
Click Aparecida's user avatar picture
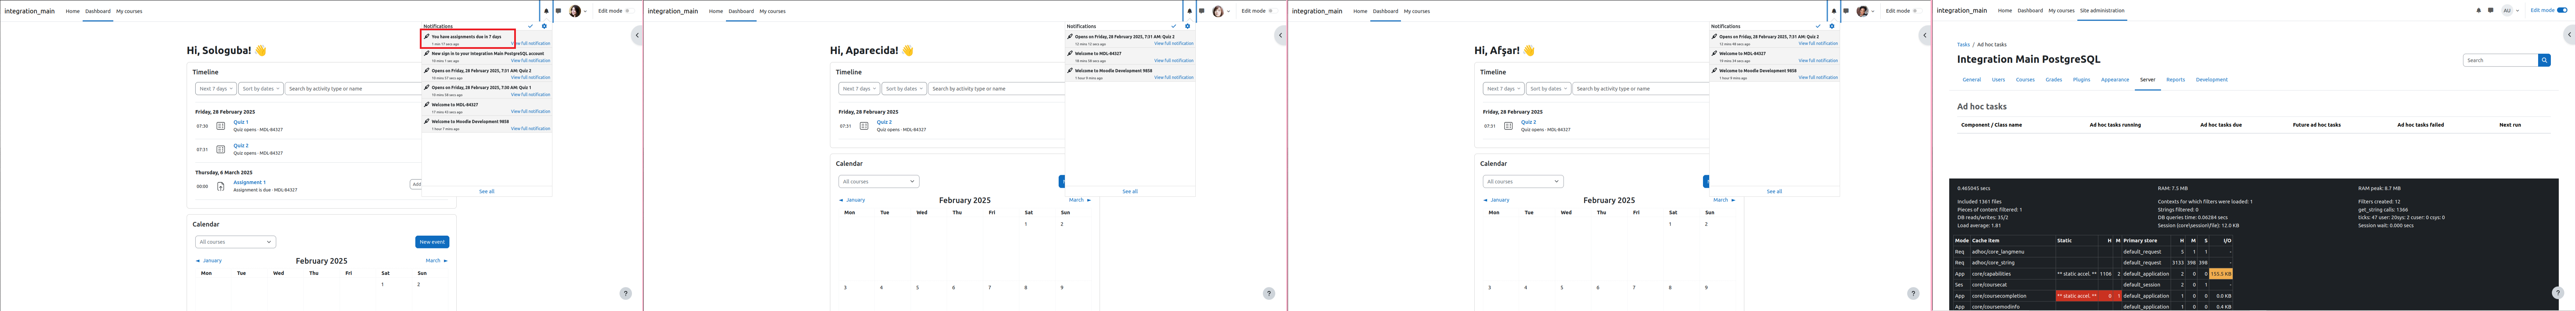[1218, 11]
